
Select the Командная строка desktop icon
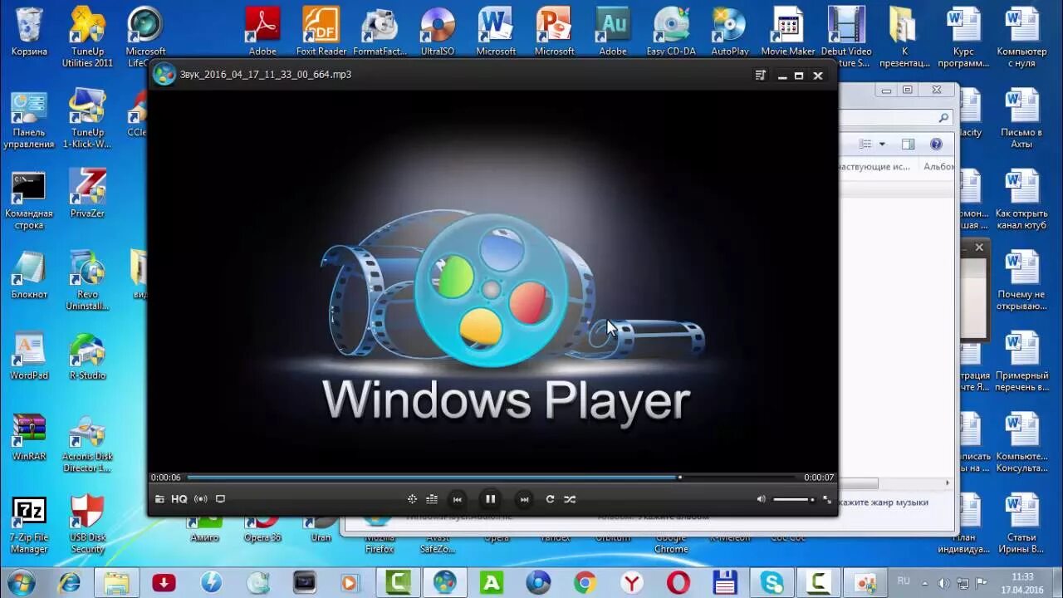(x=29, y=200)
